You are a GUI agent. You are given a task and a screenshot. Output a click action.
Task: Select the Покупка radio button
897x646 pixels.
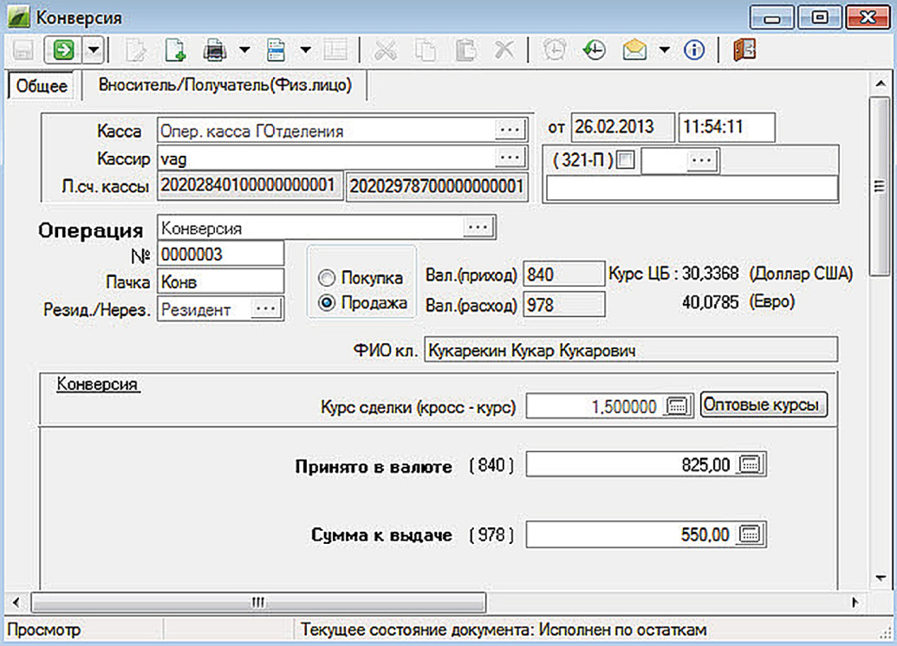[327, 278]
